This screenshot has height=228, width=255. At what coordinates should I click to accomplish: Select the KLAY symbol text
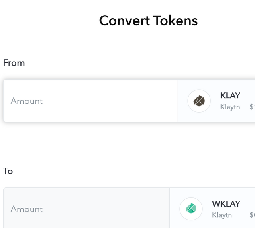[x=230, y=95]
